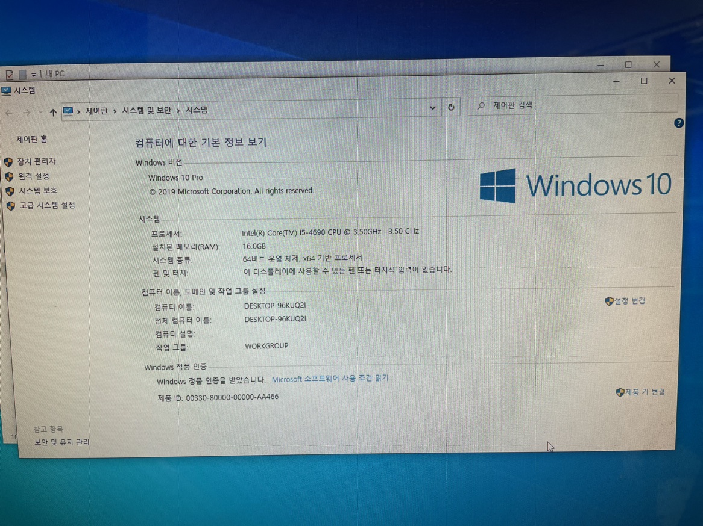Maximize the 시스템 window
Viewport: 703px width, 526px height.
[644, 81]
